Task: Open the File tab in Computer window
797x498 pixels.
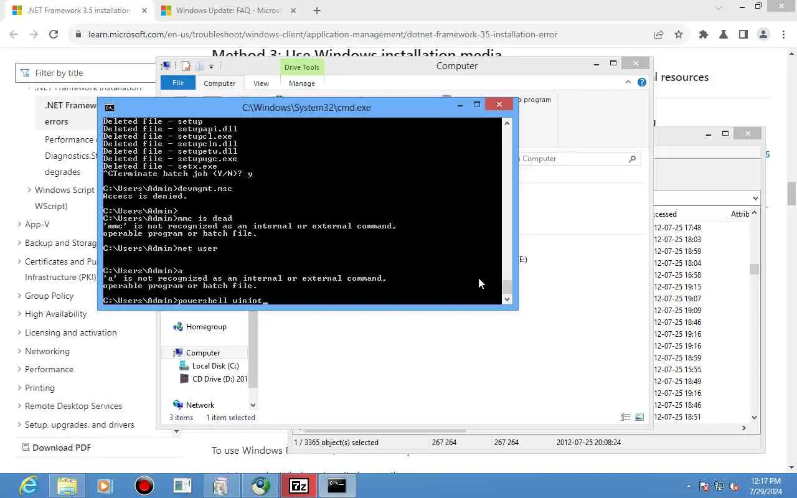Action: [178, 83]
